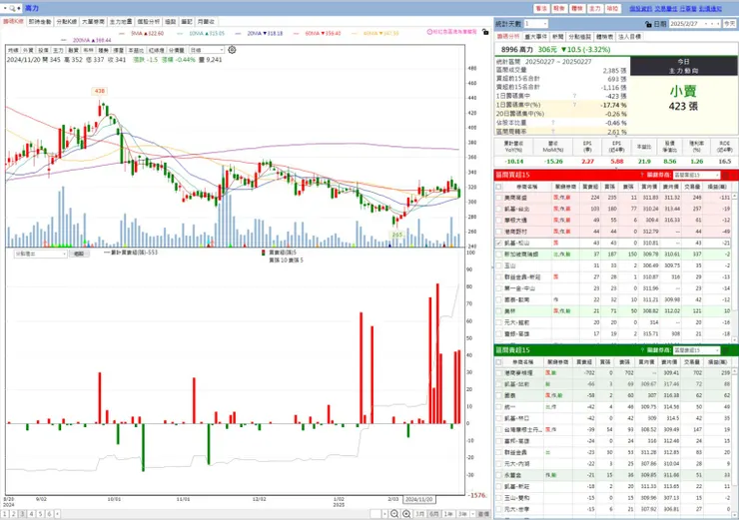Switch to 分點K線 tab
The height and width of the screenshot is (520, 739).
(x=67, y=22)
